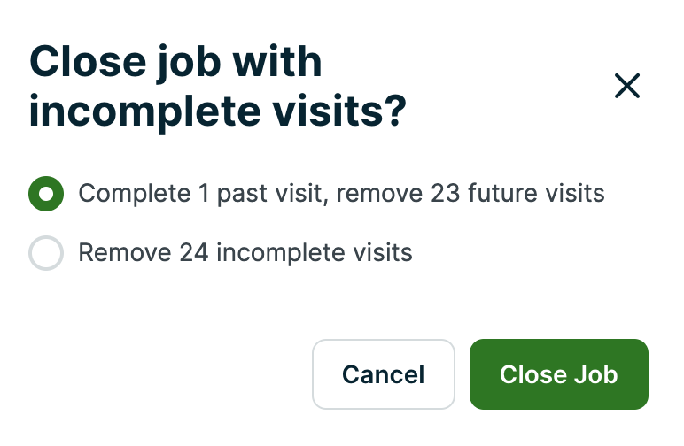Confirm with the green Close Job button

pos(558,374)
